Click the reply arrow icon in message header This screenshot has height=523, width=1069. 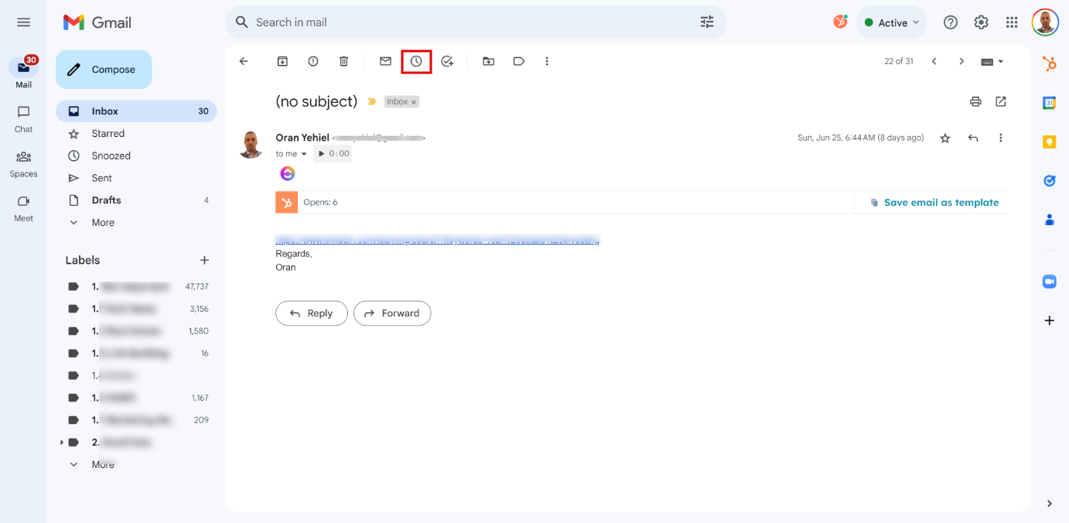click(973, 138)
